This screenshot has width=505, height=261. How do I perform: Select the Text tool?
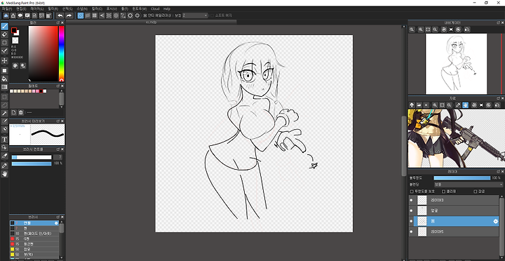click(x=4, y=140)
